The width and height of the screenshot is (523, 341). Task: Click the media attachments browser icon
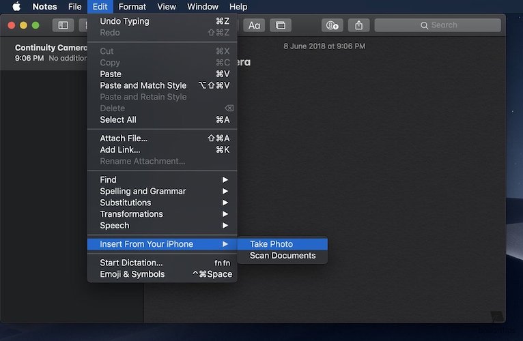click(x=280, y=25)
